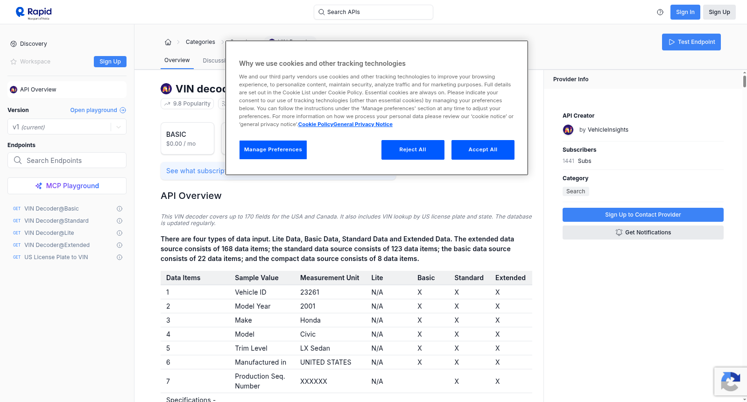Open playground link
747x402 pixels.
pos(98,110)
